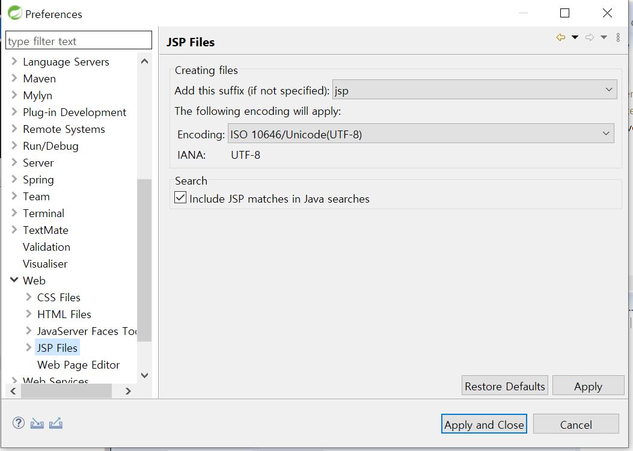The image size is (633, 451).
Task: Select the Maven preferences item
Action: coord(39,78)
